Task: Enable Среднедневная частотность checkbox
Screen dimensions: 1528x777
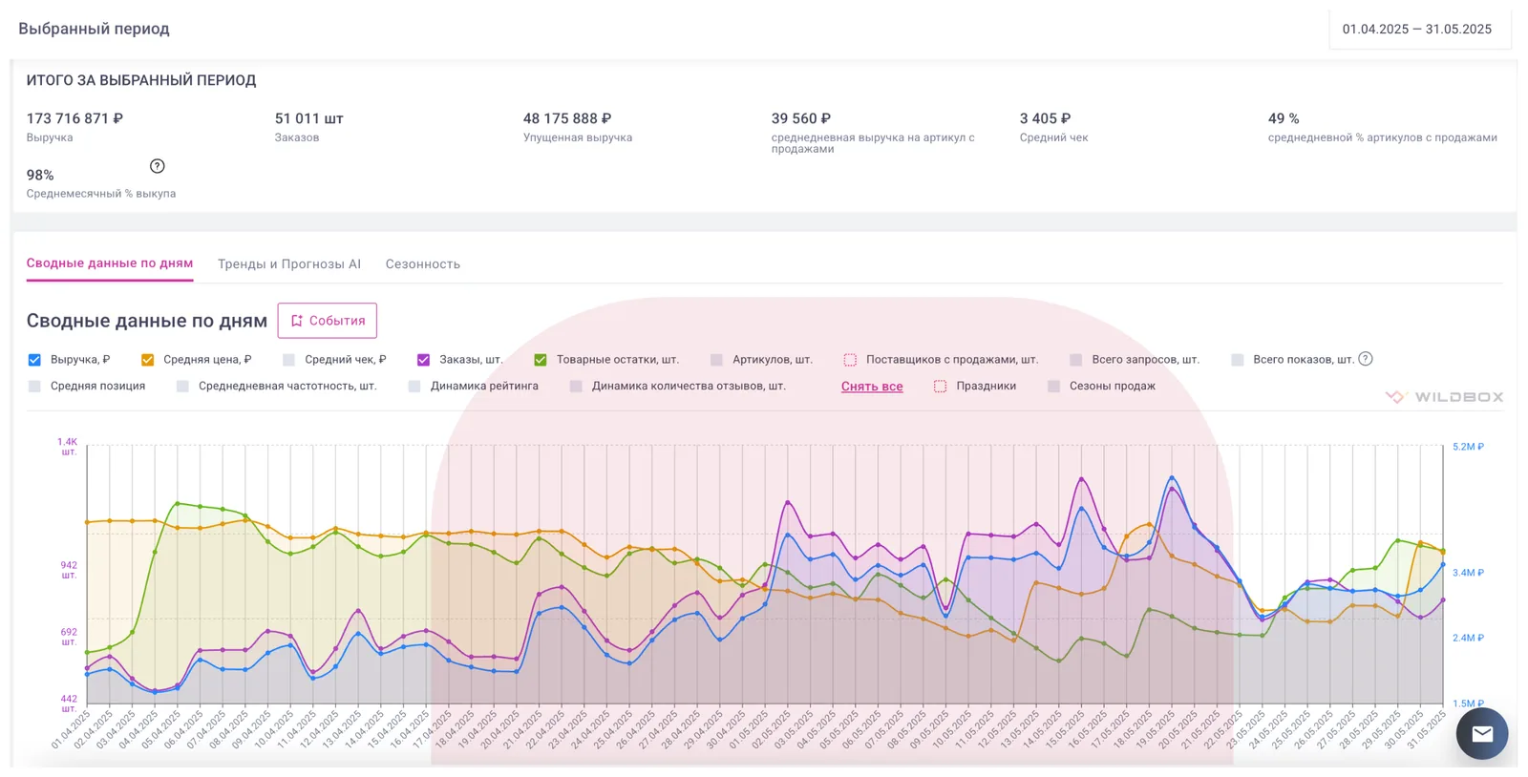Action: coord(182,387)
